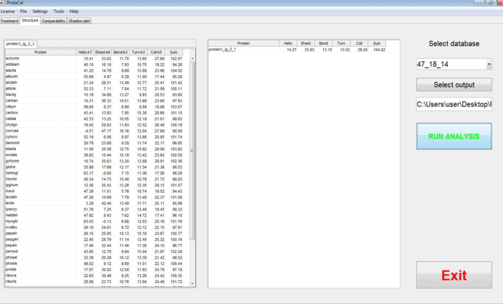
Task: Open the Tools menu
Action: point(58,11)
